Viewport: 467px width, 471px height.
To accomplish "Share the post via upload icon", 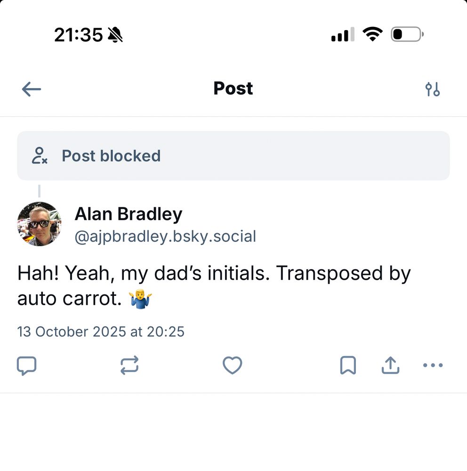I will click(x=390, y=365).
